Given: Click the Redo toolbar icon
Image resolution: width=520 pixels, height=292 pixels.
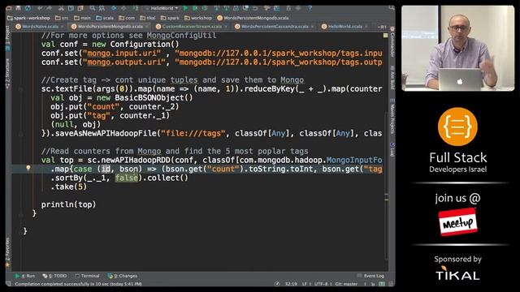Looking at the screenshot, I should (x=50, y=7).
